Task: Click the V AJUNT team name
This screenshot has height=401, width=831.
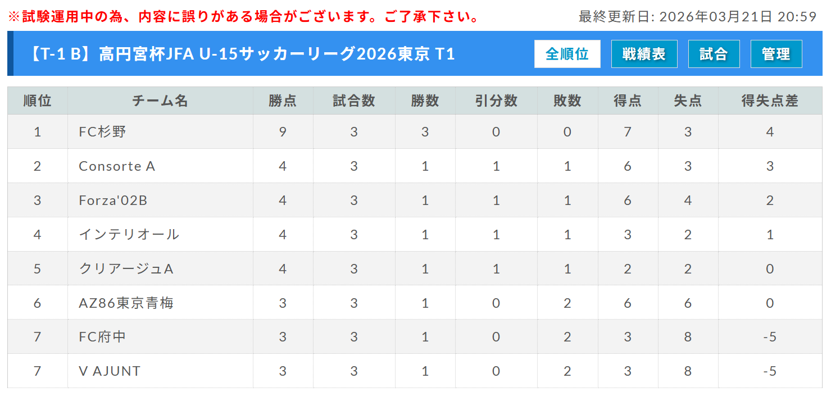Action: tap(110, 371)
